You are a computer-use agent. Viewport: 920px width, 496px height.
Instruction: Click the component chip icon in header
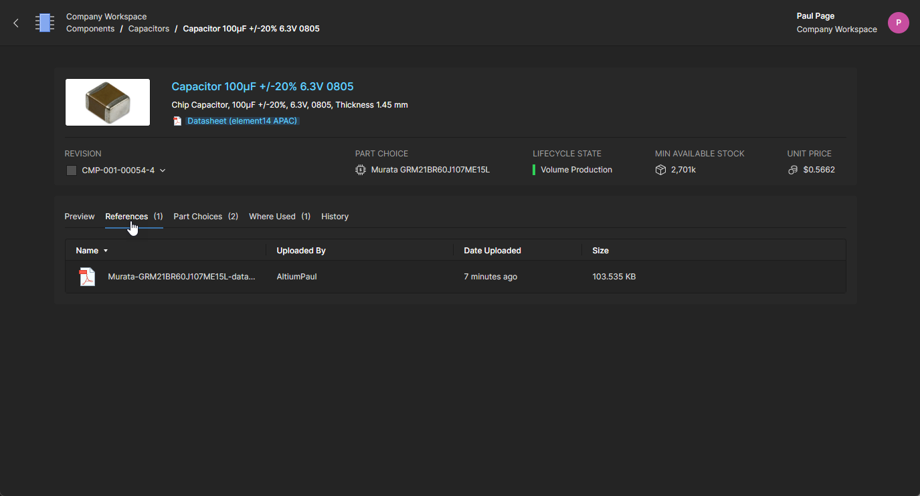pos(45,23)
